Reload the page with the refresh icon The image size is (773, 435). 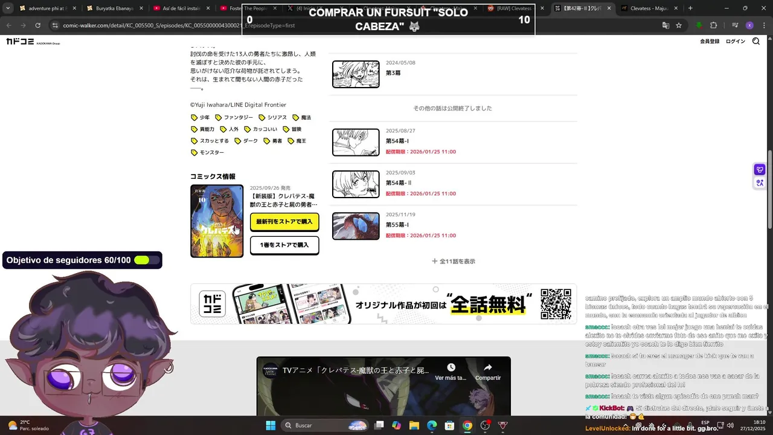[x=37, y=25]
